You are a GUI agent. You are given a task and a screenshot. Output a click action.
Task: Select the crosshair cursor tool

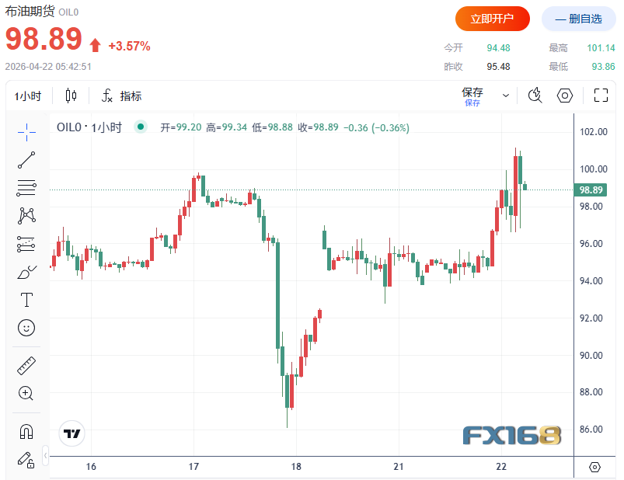26,133
